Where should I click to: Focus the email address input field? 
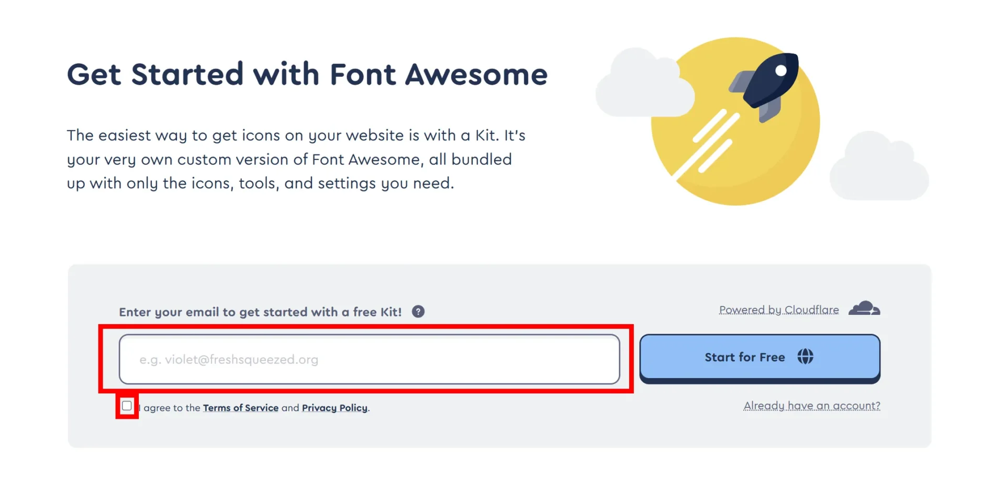(369, 359)
